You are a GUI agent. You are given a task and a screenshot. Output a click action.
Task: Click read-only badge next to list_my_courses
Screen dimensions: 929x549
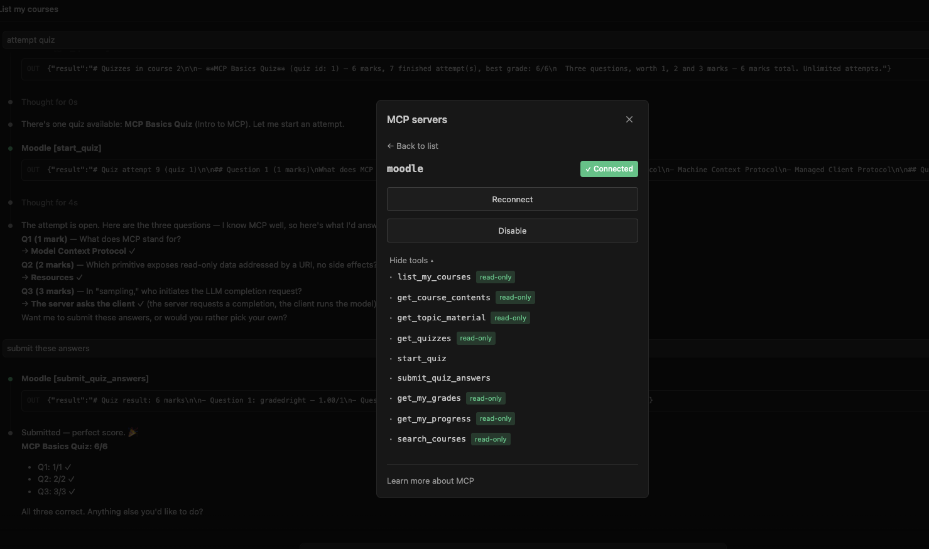click(496, 277)
